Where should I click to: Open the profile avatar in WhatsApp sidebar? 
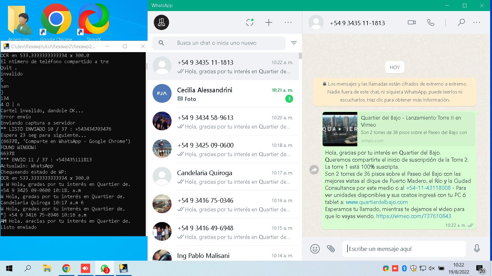point(161,22)
